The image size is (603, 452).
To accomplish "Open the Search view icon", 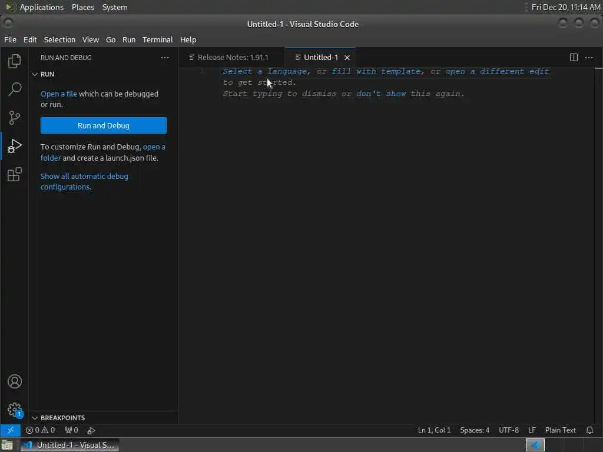I will click(15, 89).
